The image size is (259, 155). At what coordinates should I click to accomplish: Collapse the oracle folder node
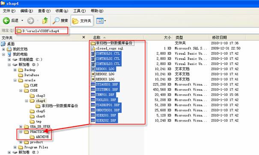(x=15, y=80)
